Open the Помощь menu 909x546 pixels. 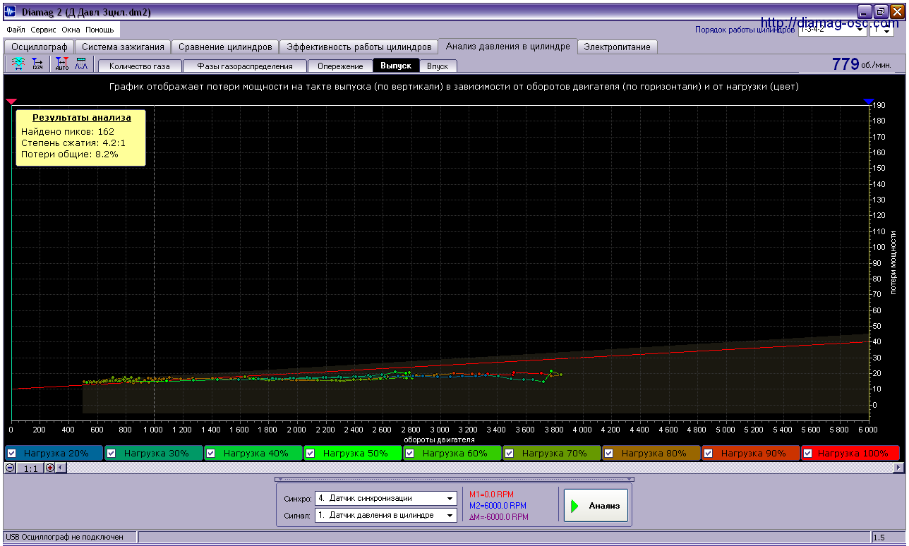coord(100,30)
